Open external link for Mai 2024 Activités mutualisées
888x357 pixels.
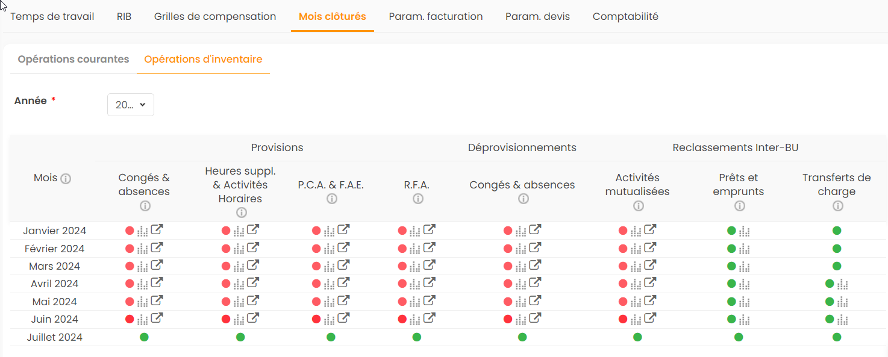click(650, 300)
